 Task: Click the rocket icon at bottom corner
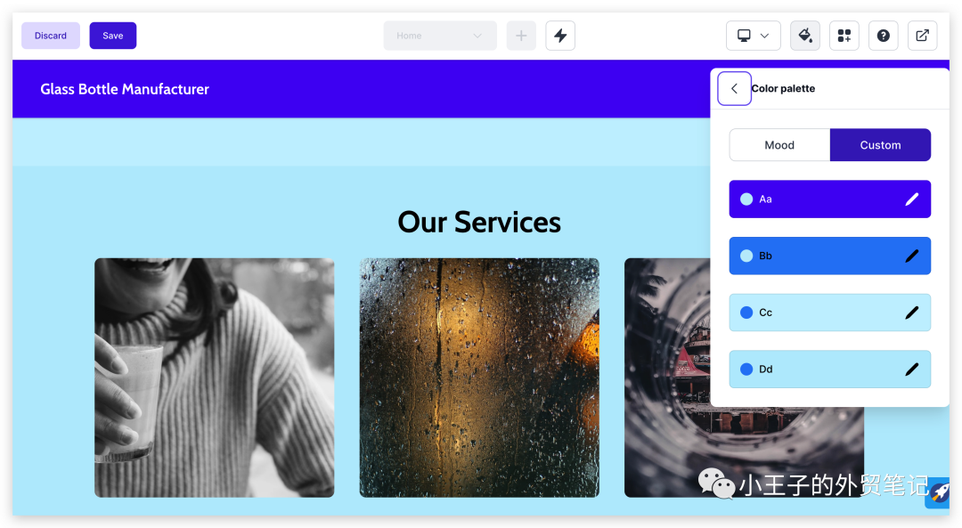937,493
